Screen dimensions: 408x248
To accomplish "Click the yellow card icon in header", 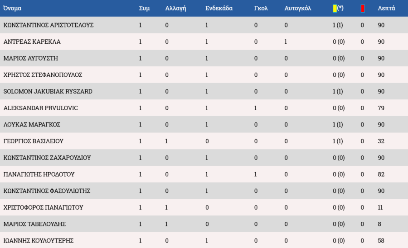I will 335,8.
